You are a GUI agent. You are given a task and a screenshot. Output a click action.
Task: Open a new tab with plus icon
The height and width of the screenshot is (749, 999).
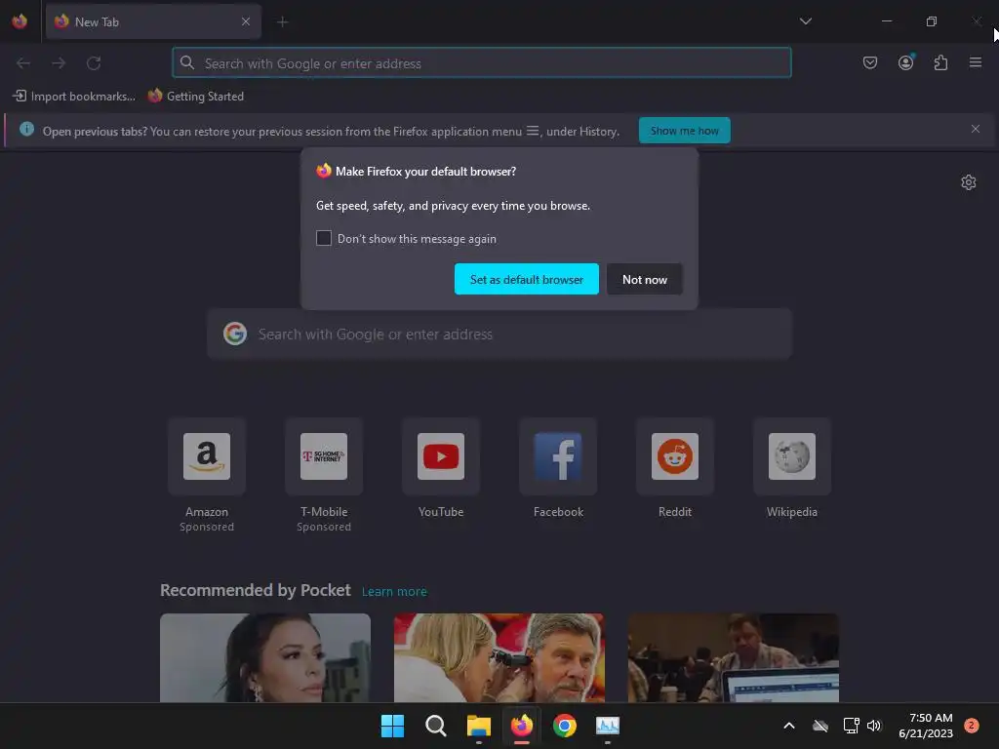point(282,21)
